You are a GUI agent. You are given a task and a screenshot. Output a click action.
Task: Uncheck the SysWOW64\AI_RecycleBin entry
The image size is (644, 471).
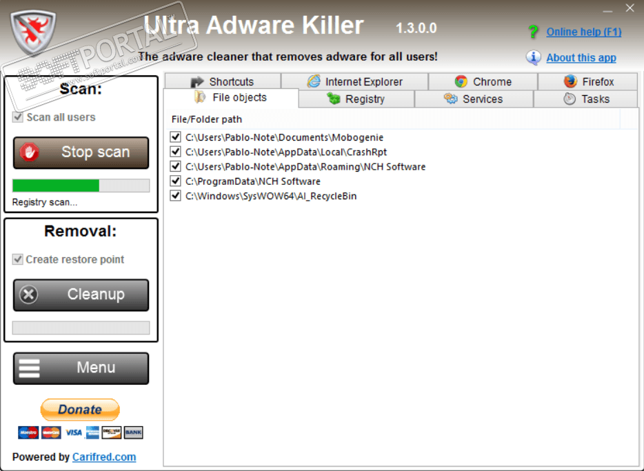tap(175, 195)
